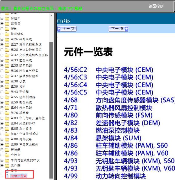Click the folder icon beside 组83 车门与可开启部位

7,118
